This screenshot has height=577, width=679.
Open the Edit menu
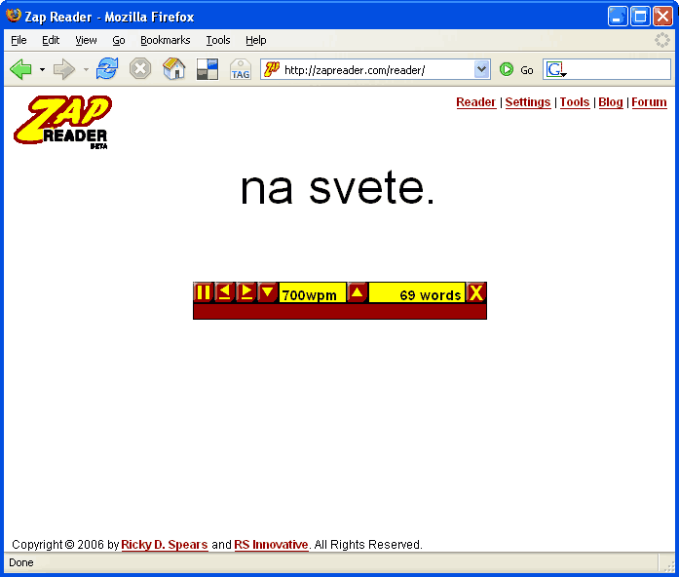click(51, 40)
